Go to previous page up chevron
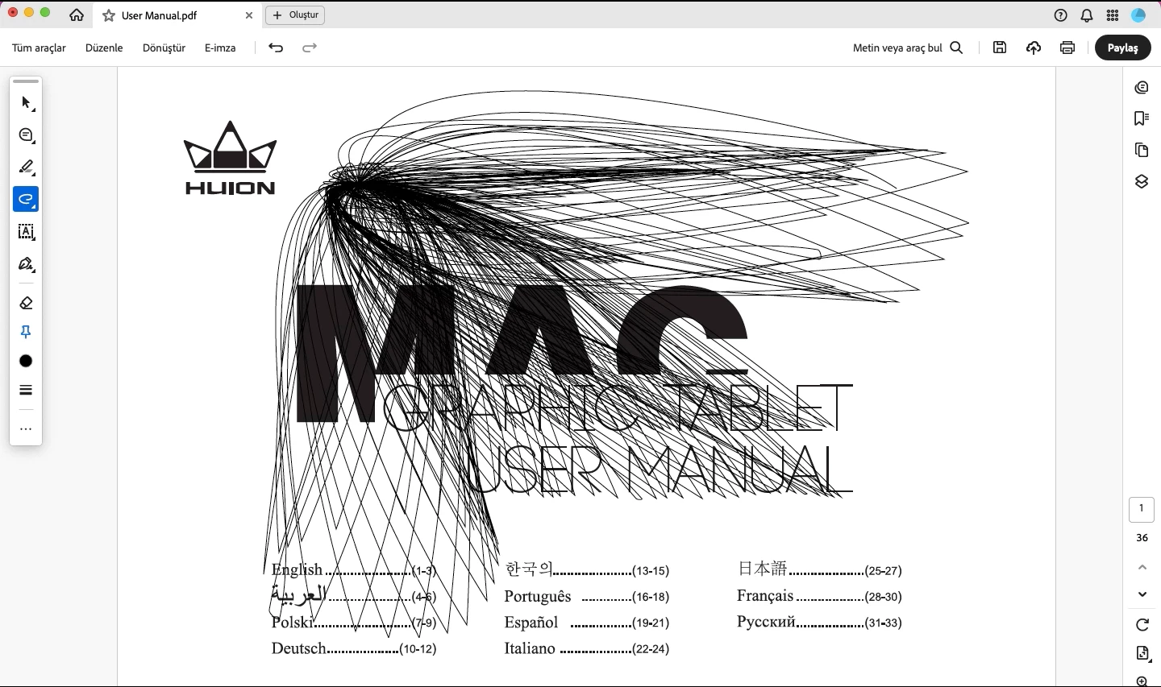Screen dimensions: 1161x687 click(1142, 567)
